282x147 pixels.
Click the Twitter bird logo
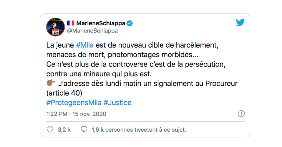tap(241, 23)
